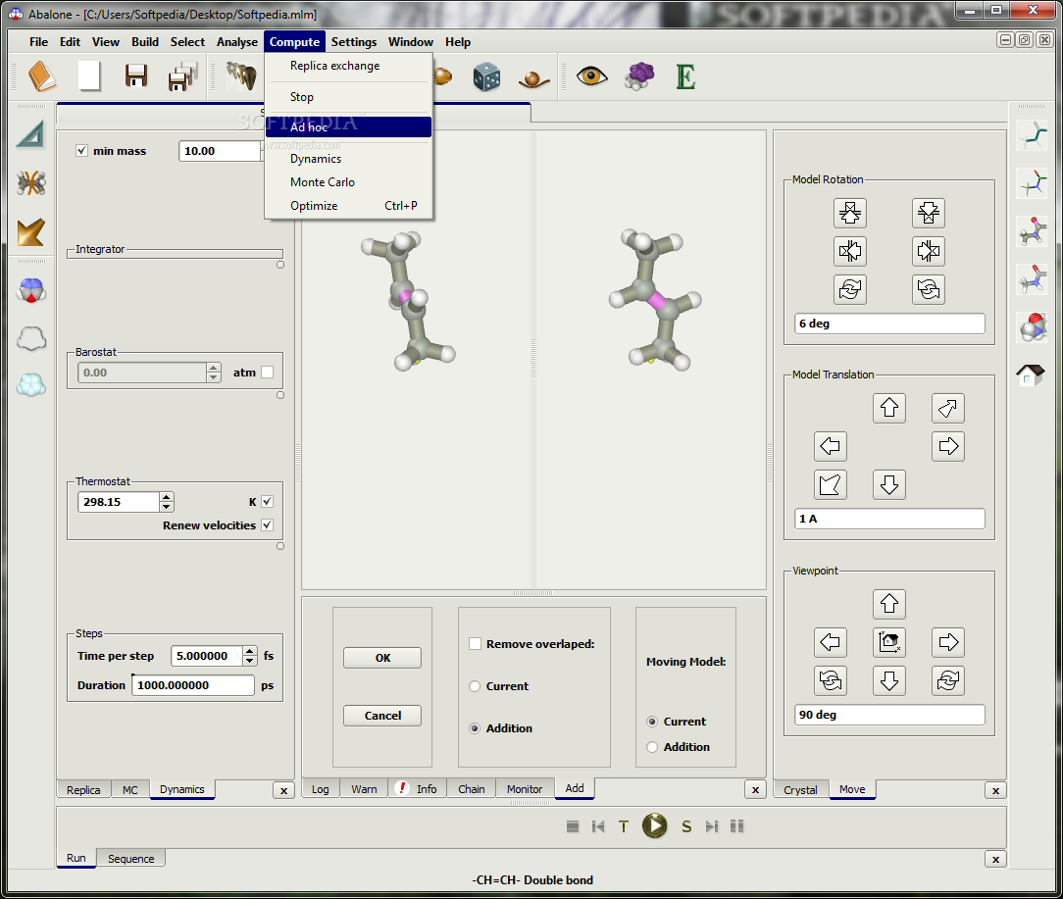Choose Monte Carlo from Compute menu

348,182
